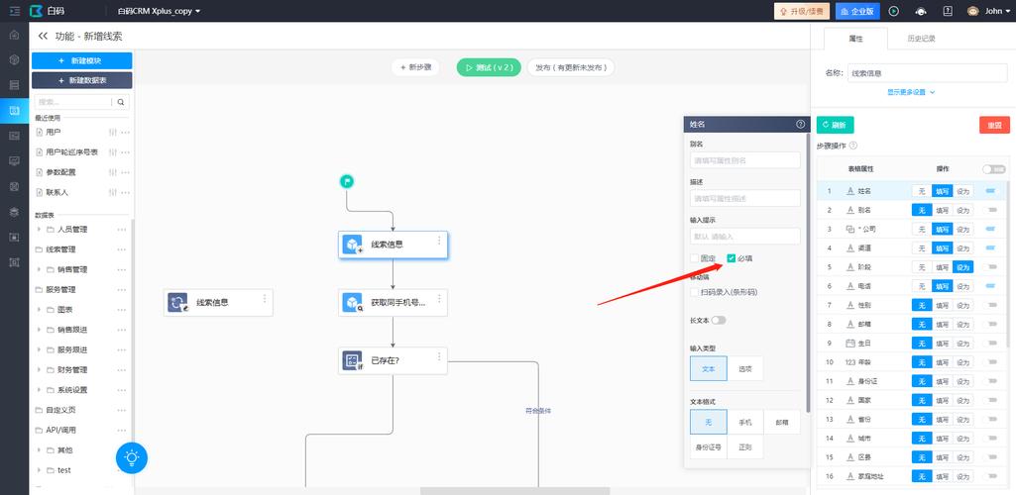The image size is (1016, 495).
Task: Click the 新建数据表 button
Action: (x=81, y=81)
